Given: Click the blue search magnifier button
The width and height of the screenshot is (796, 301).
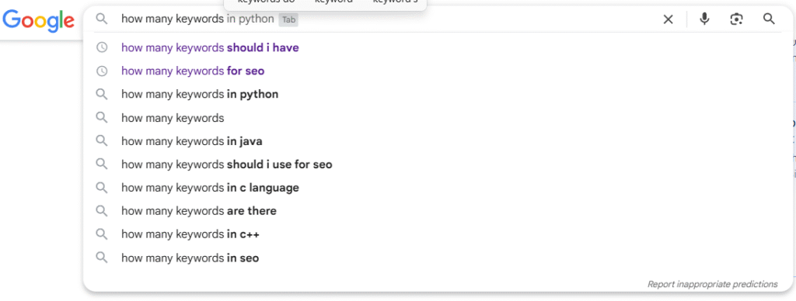Looking at the screenshot, I should coord(769,19).
